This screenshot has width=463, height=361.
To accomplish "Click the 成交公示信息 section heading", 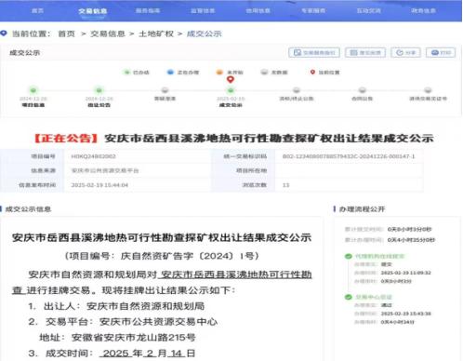I will point(28,209).
